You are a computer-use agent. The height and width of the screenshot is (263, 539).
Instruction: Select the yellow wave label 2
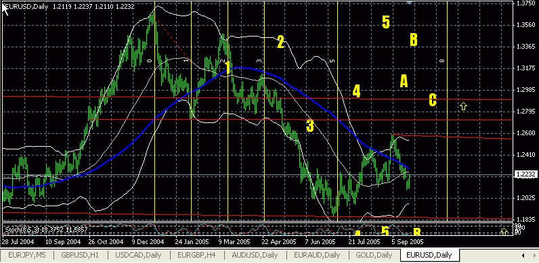tap(280, 42)
